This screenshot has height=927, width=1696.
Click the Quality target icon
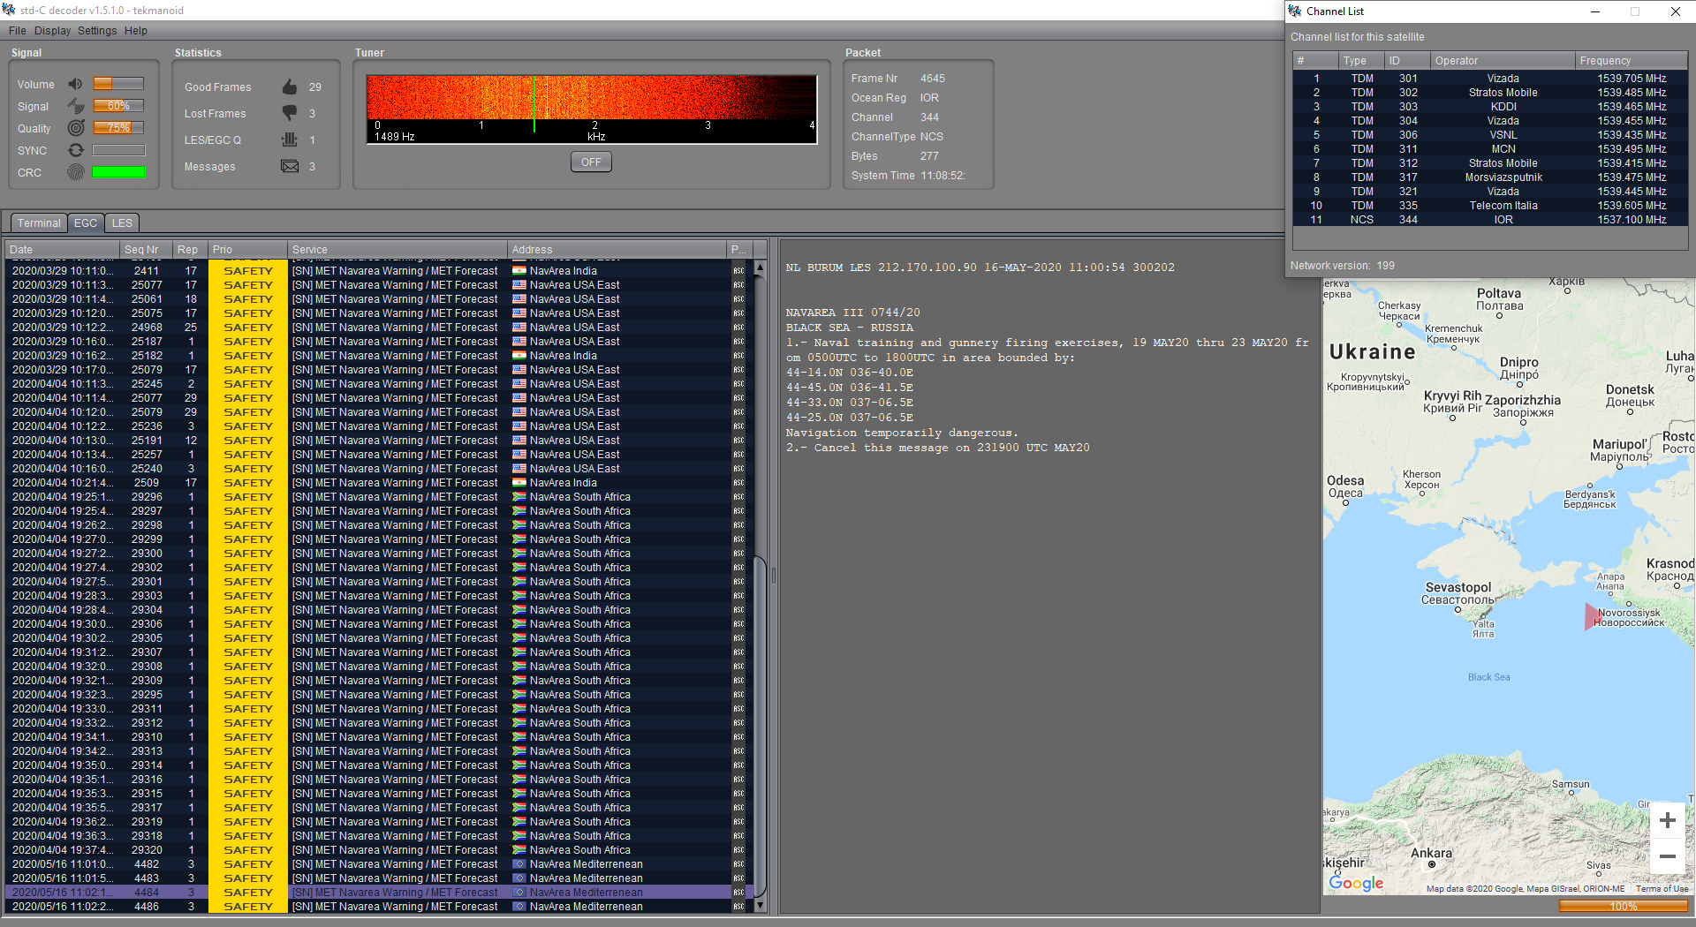click(x=76, y=128)
